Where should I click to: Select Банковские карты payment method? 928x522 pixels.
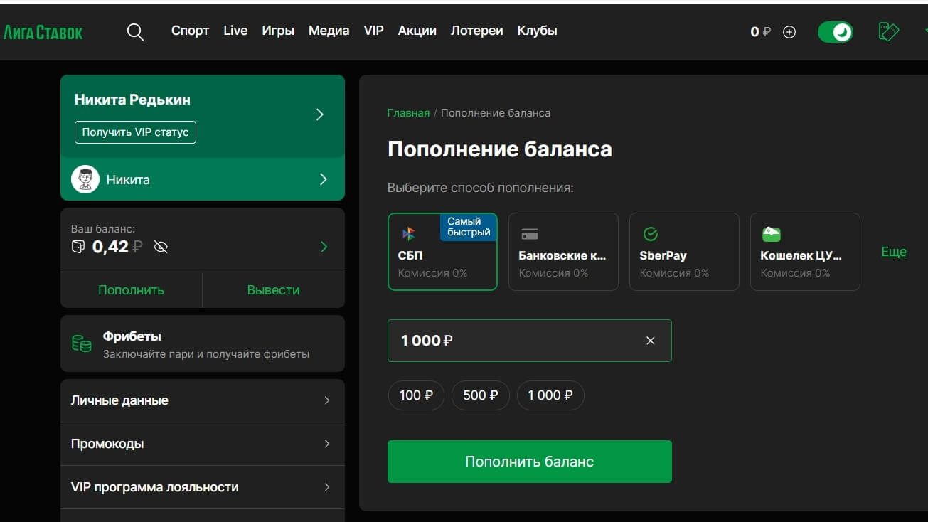click(x=563, y=252)
